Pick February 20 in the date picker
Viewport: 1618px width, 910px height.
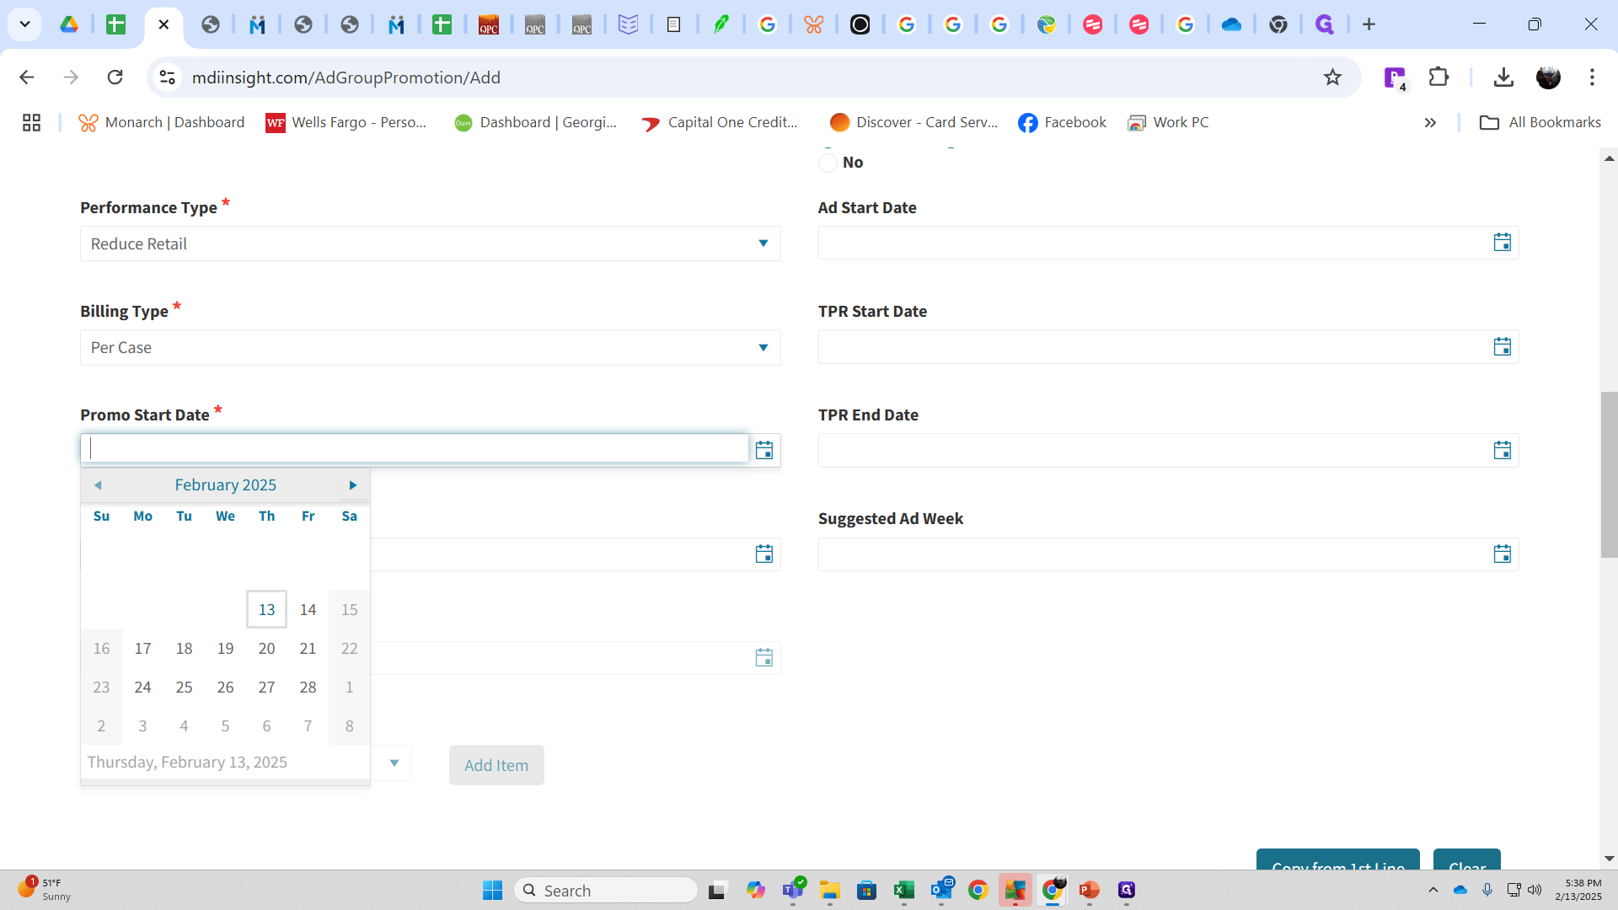266,648
